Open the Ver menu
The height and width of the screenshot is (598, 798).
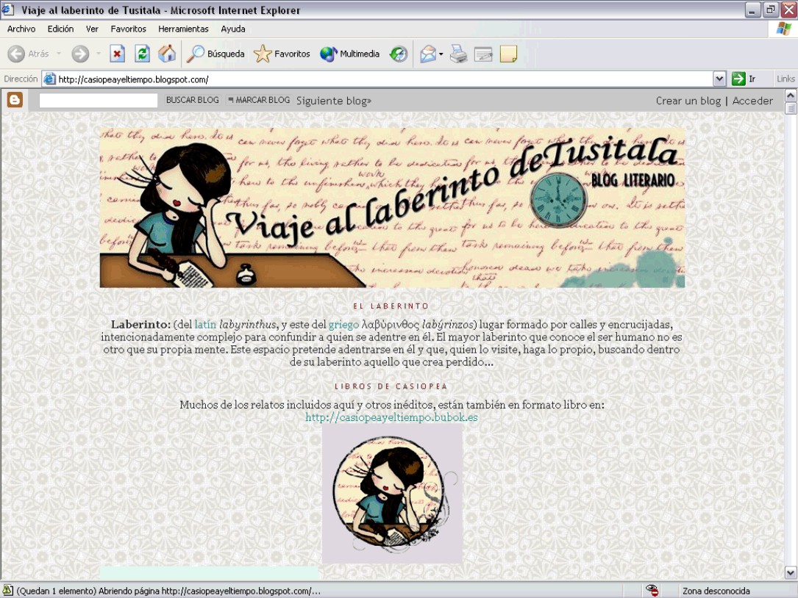coord(92,29)
